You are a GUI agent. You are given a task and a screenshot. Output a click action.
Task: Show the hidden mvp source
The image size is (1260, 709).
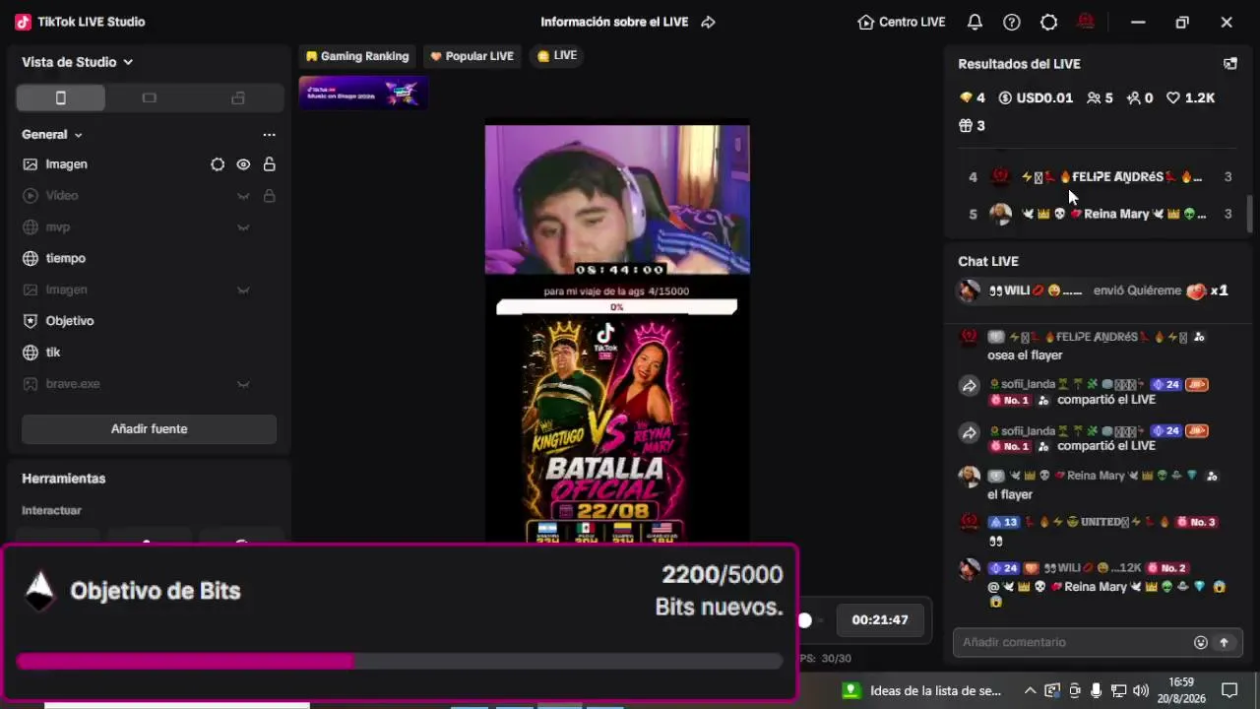[243, 227]
